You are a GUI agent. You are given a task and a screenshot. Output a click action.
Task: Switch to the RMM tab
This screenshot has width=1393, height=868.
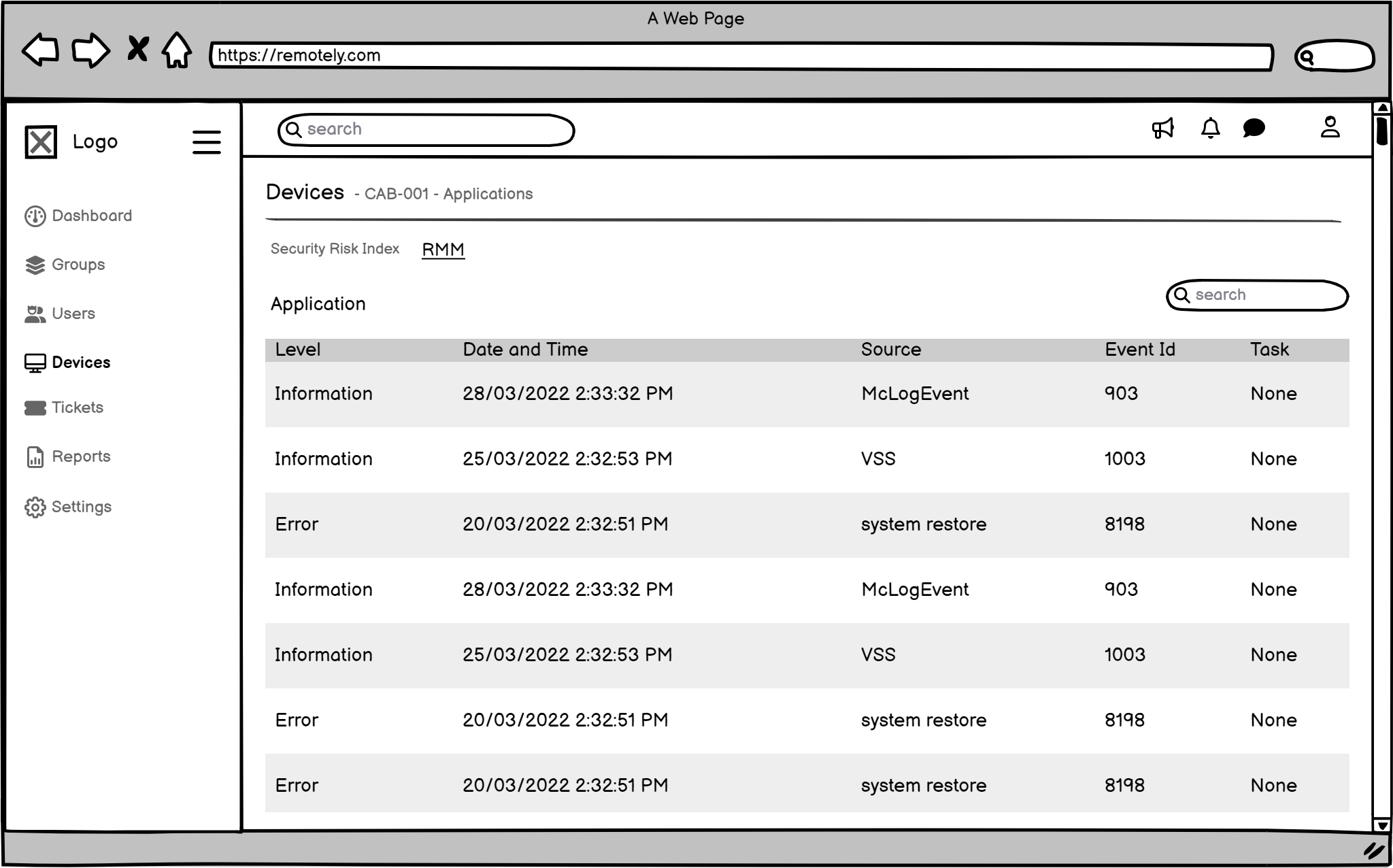(x=443, y=249)
